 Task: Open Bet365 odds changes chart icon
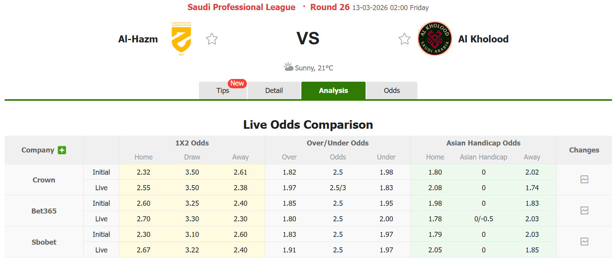point(584,210)
